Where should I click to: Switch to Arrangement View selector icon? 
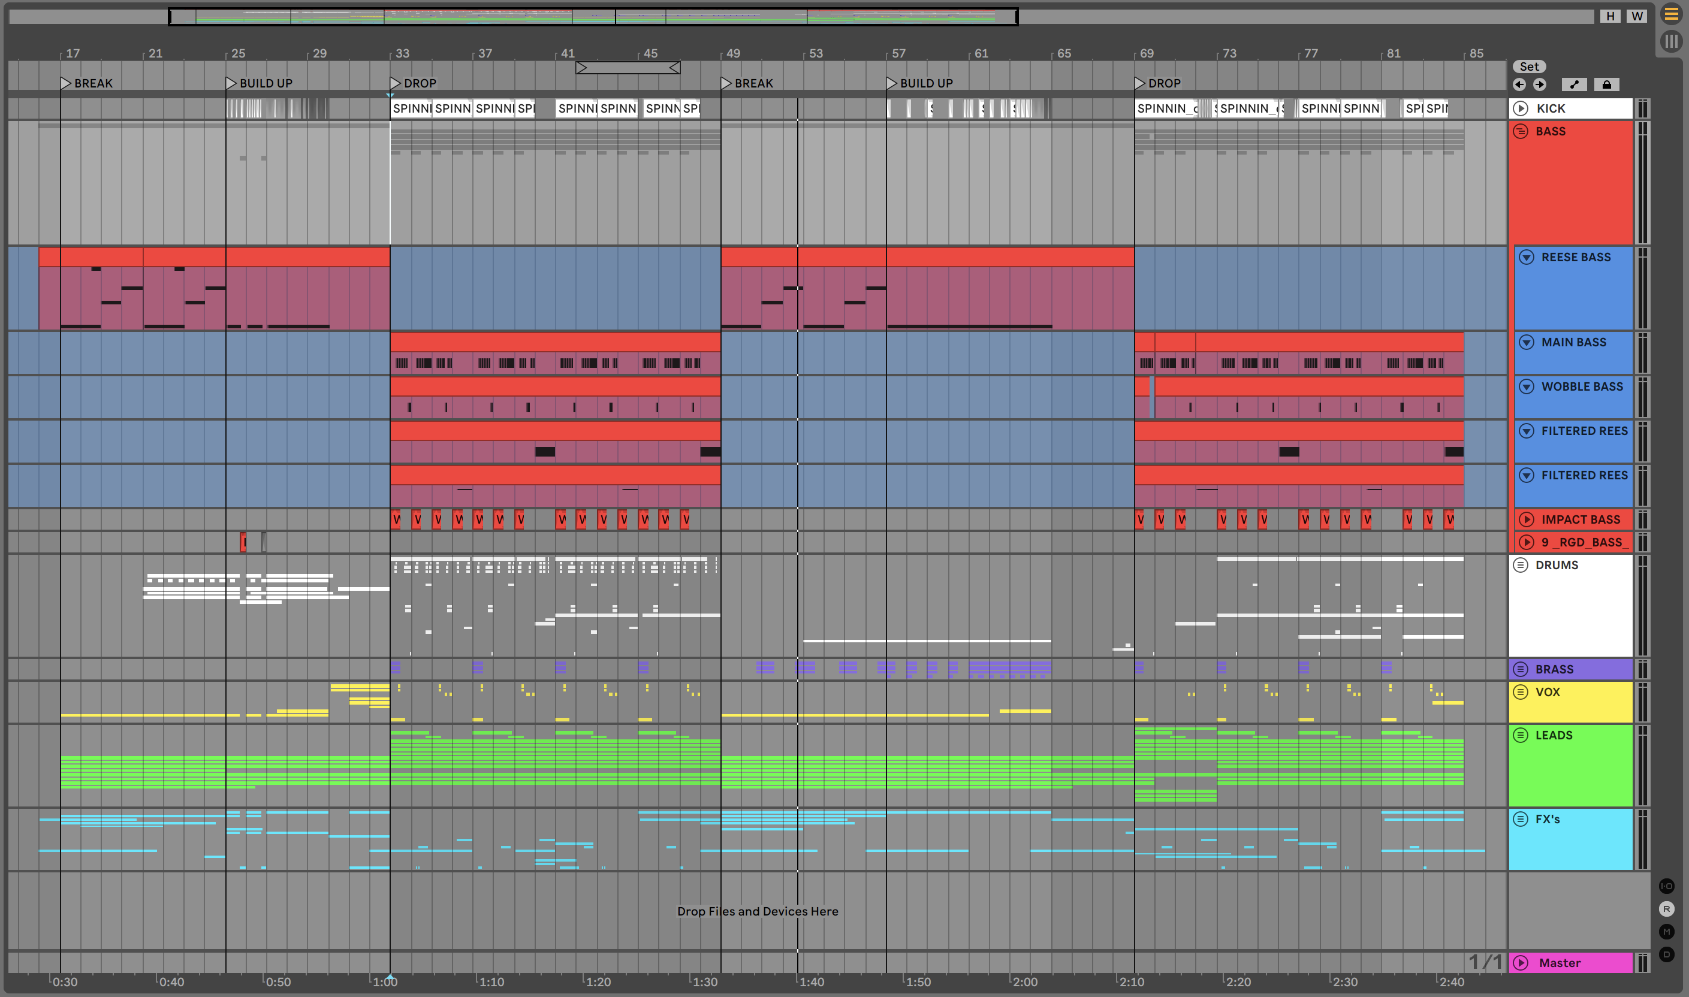click(x=1671, y=14)
